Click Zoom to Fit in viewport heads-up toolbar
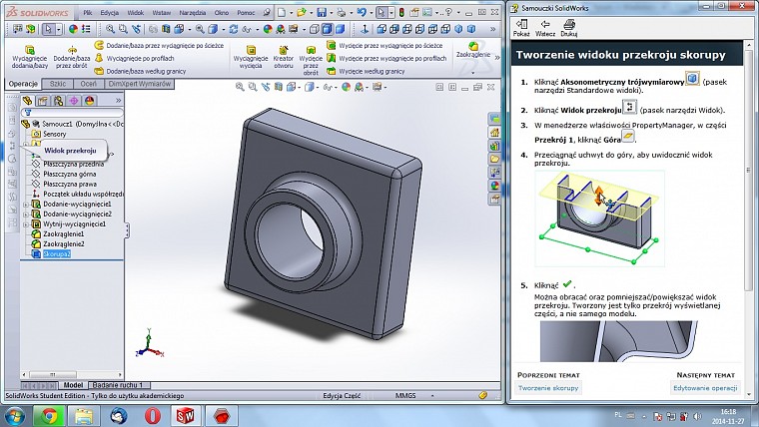759x427 pixels. pyautogui.click(x=240, y=87)
